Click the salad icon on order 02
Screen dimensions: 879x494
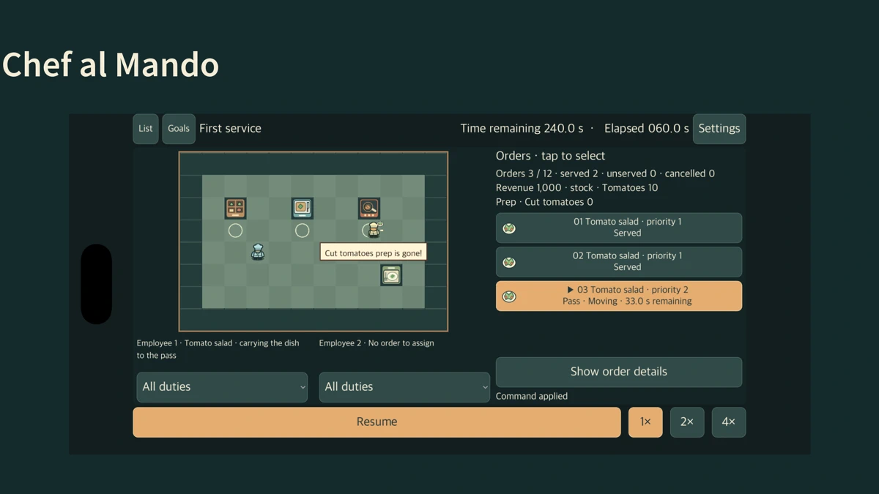tap(509, 262)
